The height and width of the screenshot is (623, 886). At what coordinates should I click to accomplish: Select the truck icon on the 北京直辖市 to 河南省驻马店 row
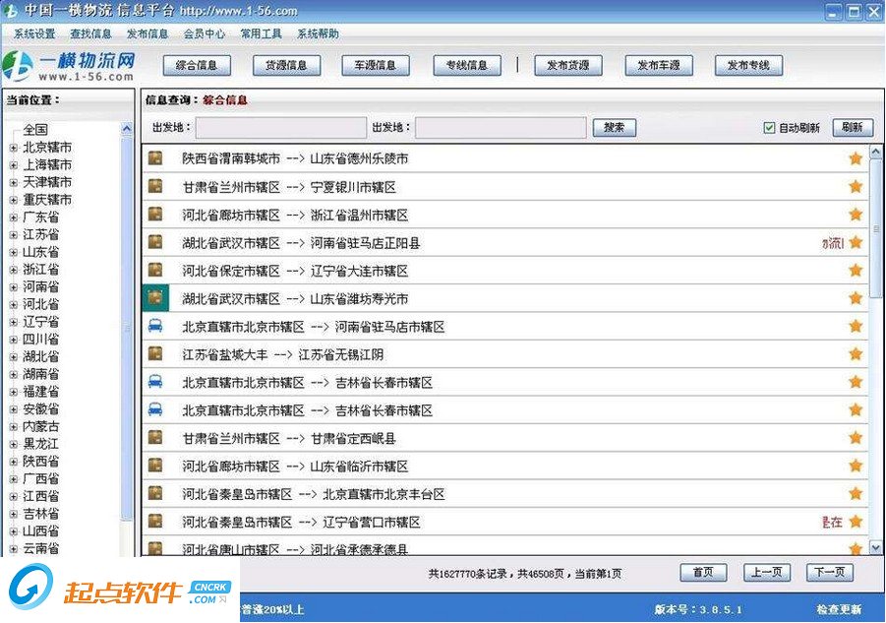tap(157, 327)
